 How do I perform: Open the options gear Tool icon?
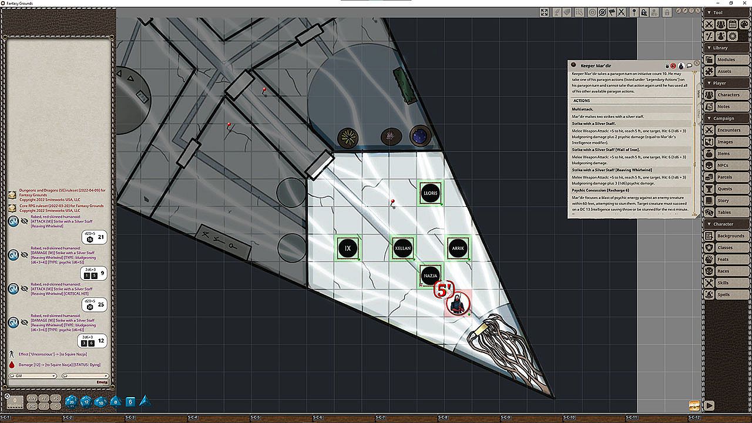(x=732, y=36)
